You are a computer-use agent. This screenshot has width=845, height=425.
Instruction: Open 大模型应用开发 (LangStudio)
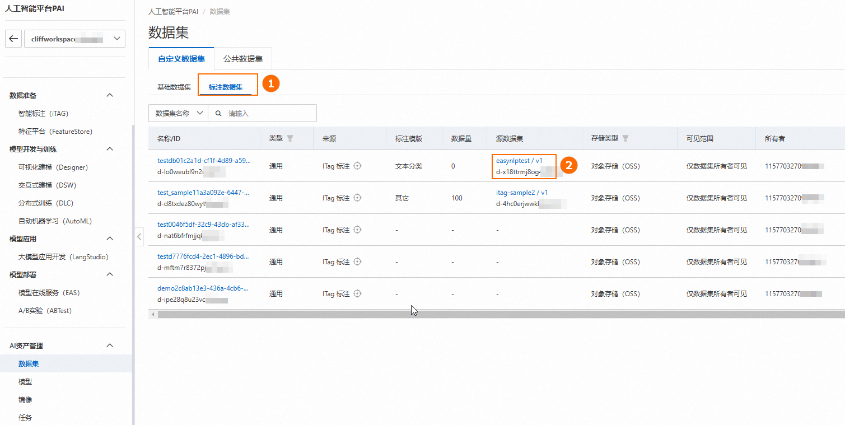pos(63,256)
